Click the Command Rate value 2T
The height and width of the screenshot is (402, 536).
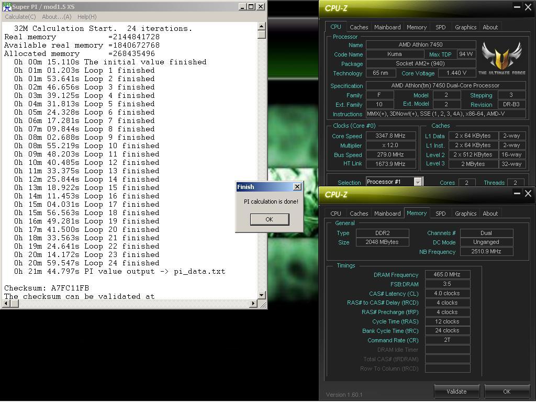(447, 340)
